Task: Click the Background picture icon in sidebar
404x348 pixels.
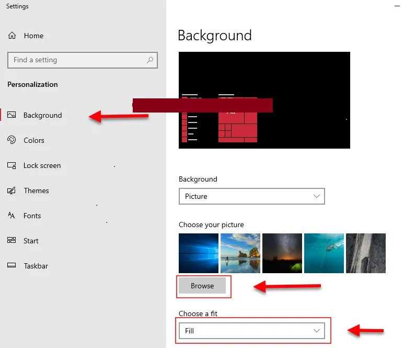Action: [x=12, y=115]
